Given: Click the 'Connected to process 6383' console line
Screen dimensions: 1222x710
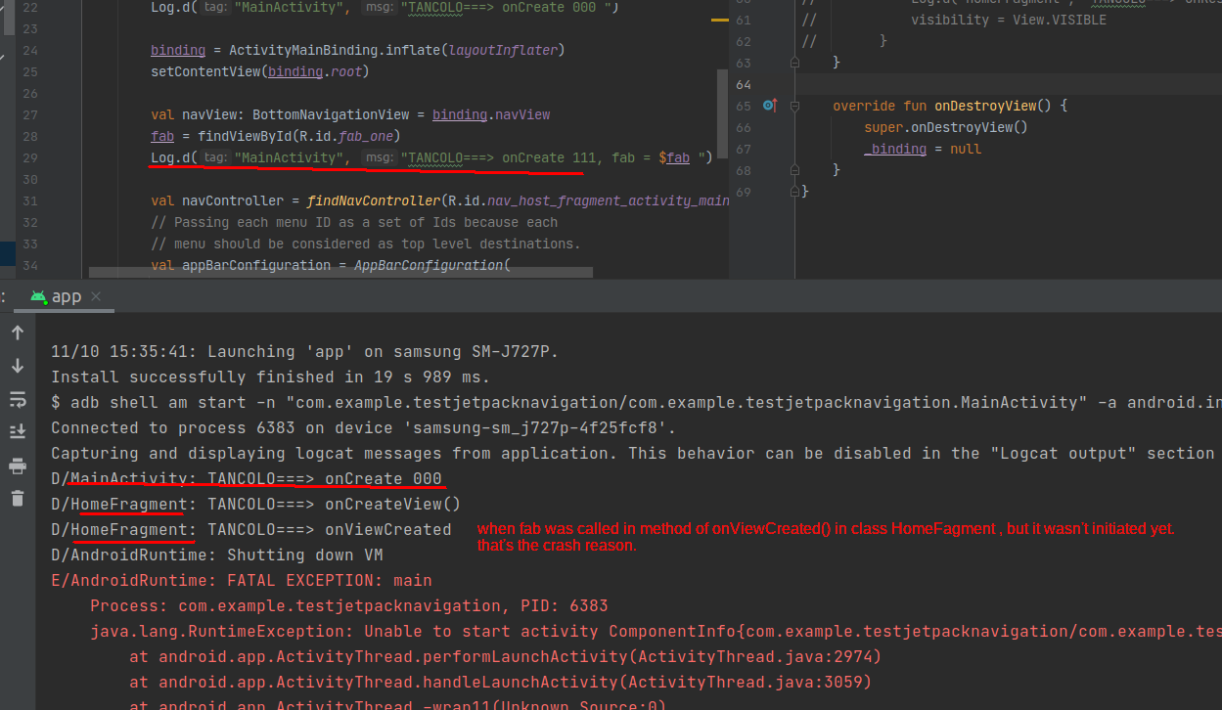Looking at the screenshot, I should [363, 427].
